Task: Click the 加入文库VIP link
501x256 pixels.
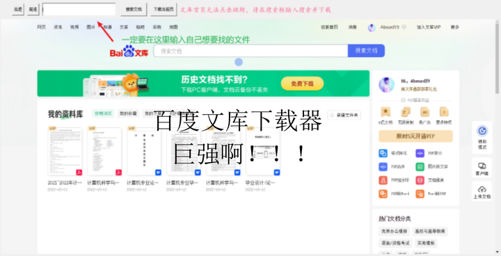Action: click(x=429, y=27)
